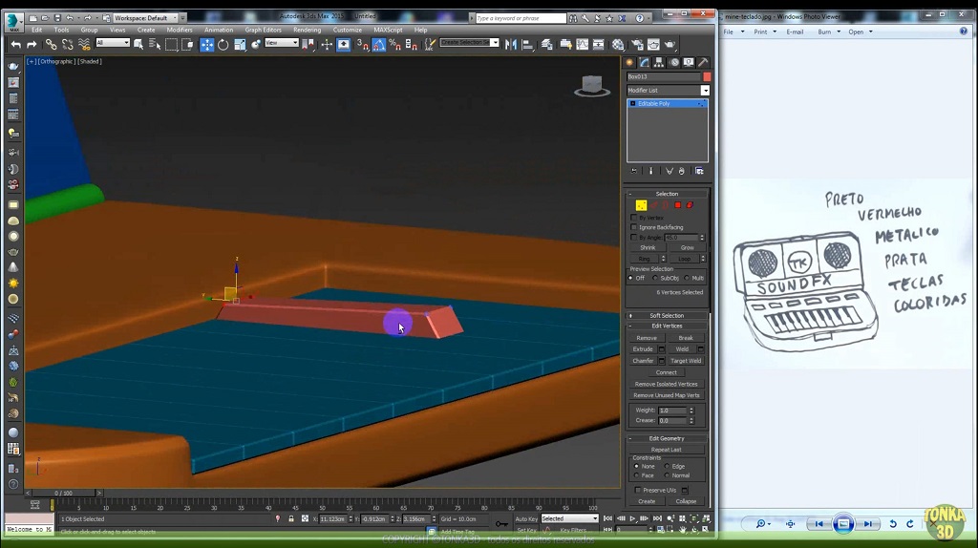Open the Modifiers menu
This screenshot has height=548, width=978.
click(180, 30)
